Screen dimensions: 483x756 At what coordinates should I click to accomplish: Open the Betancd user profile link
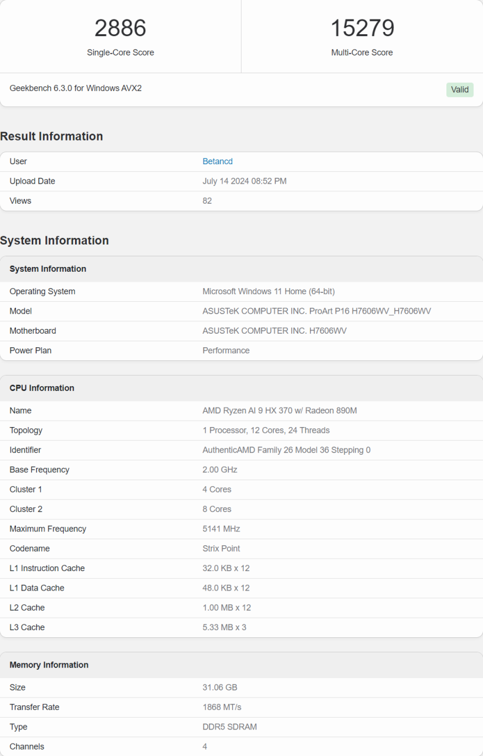(x=217, y=161)
